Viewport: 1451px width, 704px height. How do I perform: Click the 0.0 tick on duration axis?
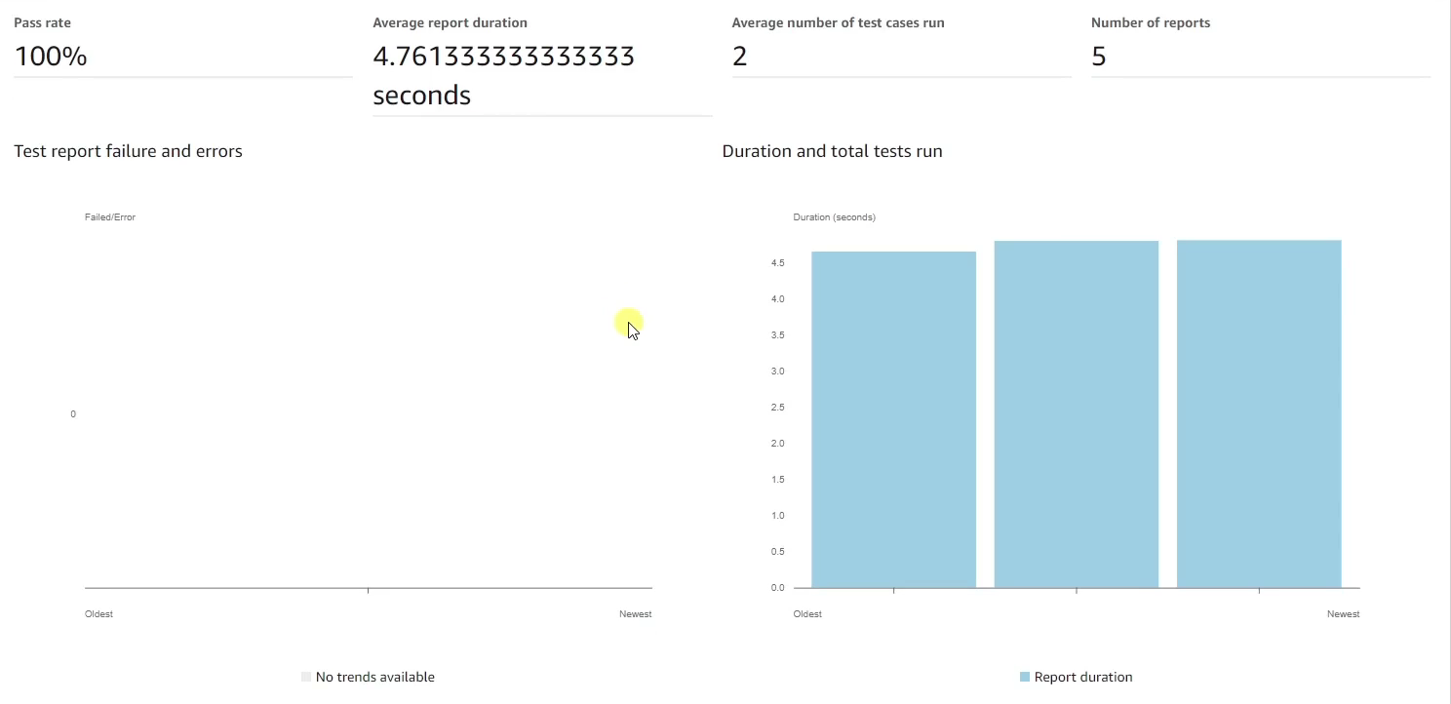(x=777, y=588)
